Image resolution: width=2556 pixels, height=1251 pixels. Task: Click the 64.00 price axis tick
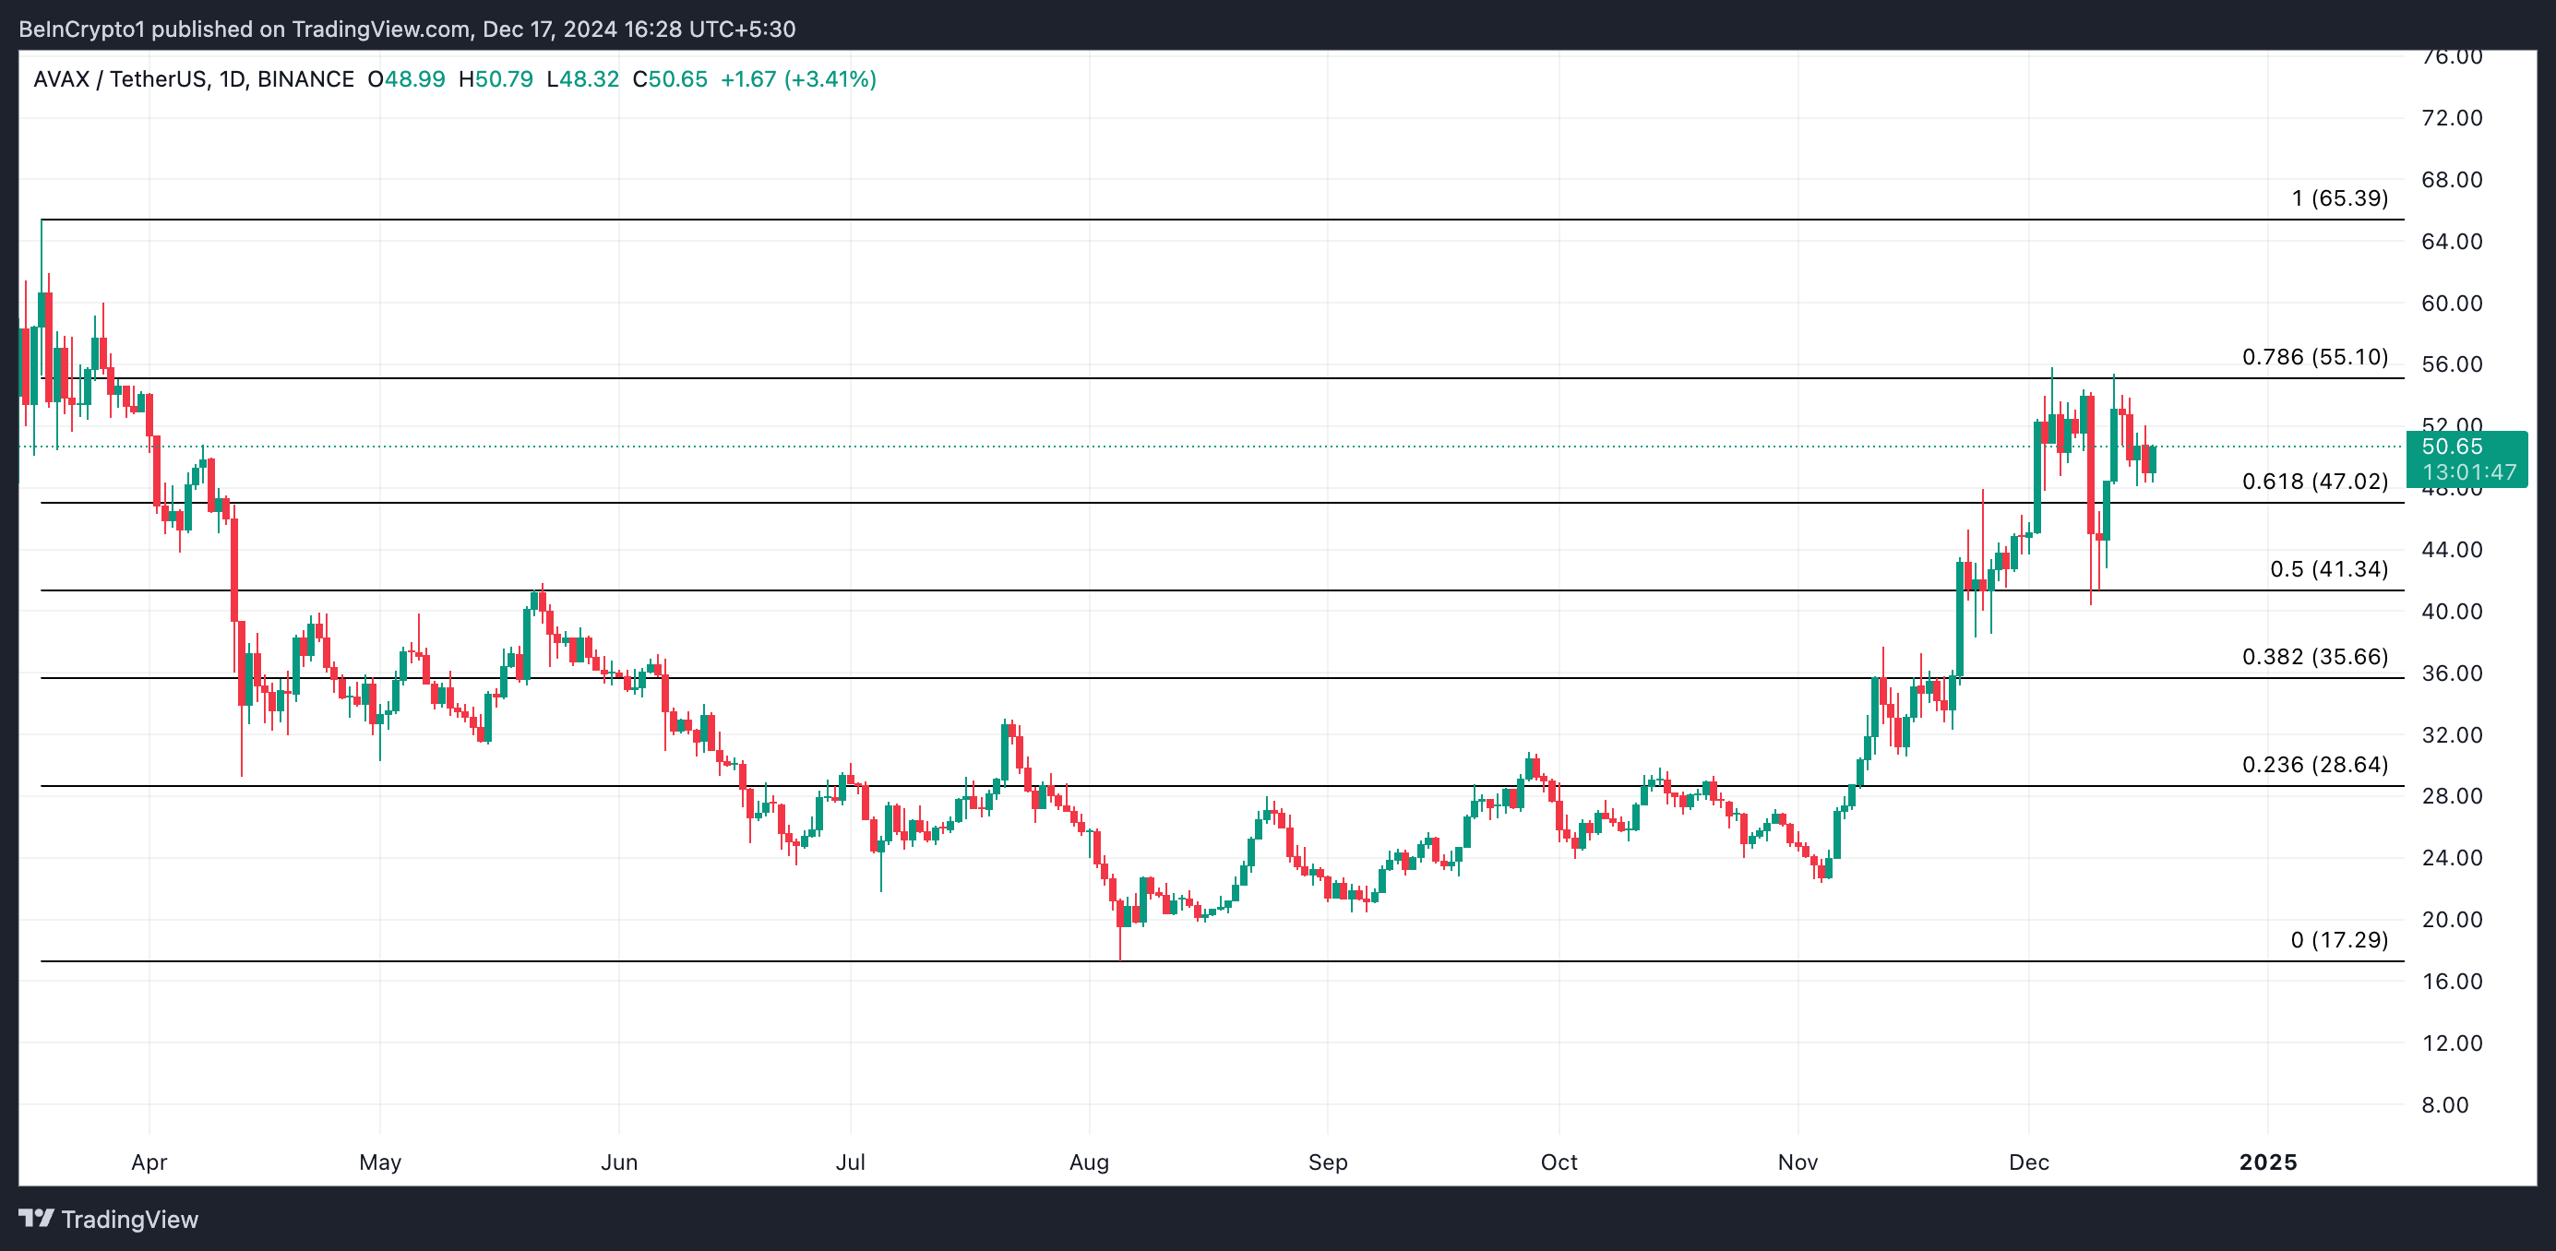(x=2451, y=242)
